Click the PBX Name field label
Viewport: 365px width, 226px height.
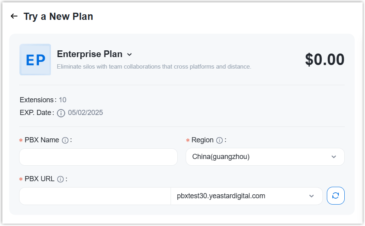[x=42, y=140]
